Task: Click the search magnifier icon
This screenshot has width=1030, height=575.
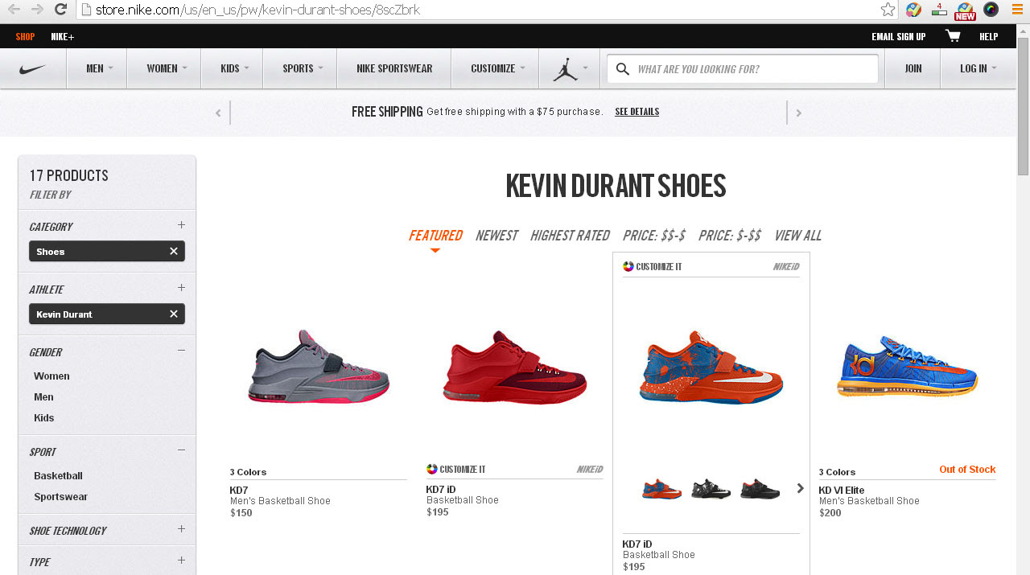Action: (x=622, y=69)
